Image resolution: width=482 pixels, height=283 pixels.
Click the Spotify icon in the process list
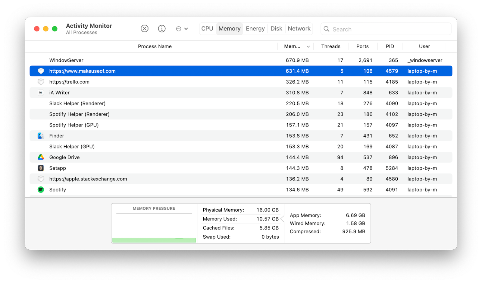(x=41, y=189)
